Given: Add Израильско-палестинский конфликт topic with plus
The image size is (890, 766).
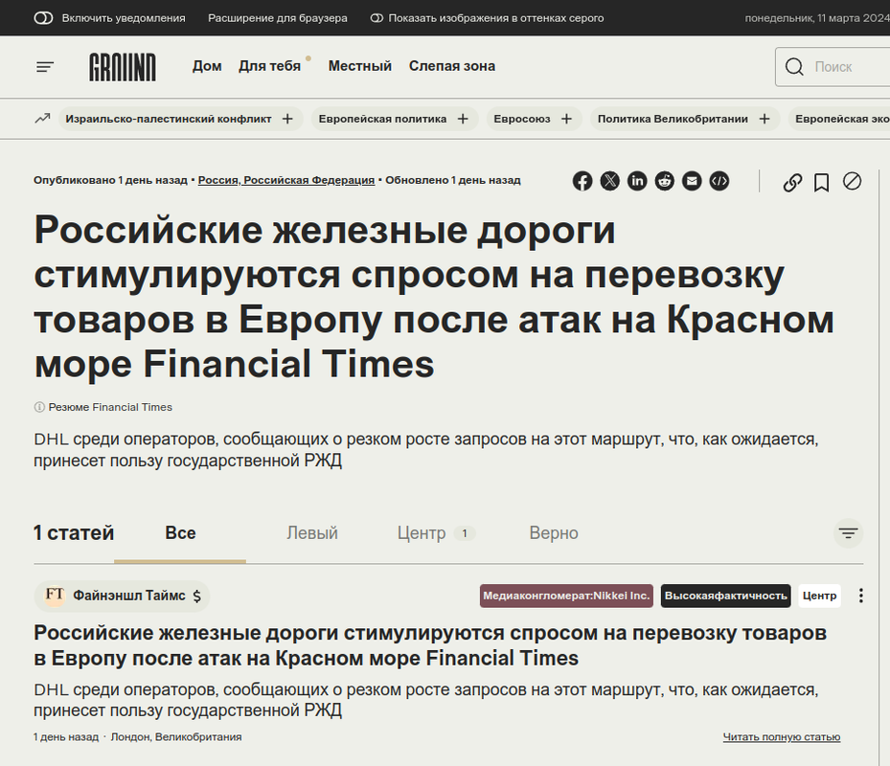Looking at the screenshot, I should [x=287, y=119].
